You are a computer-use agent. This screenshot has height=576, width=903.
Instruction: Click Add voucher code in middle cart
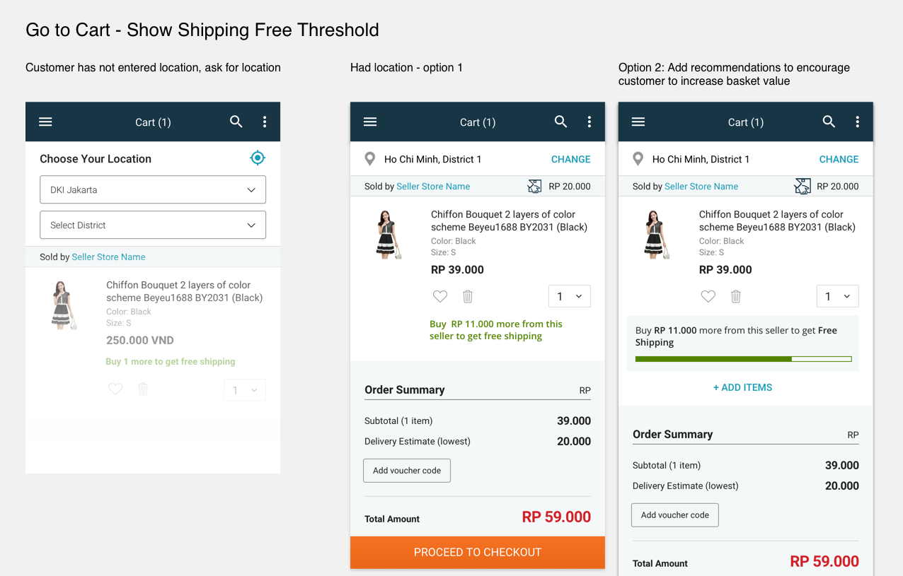pos(407,471)
